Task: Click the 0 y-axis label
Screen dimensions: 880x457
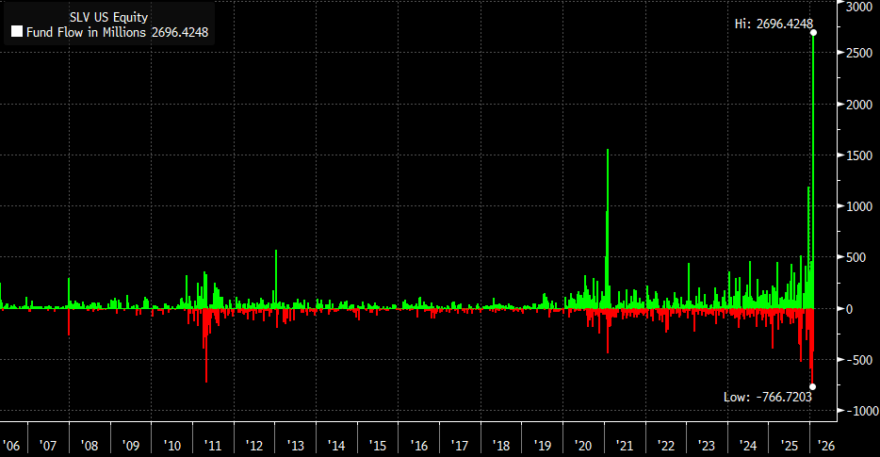Action: 850,309
